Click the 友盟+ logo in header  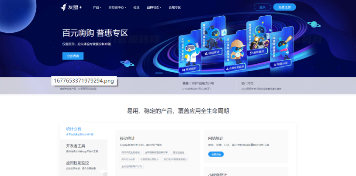pyautogui.click(x=71, y=7)
